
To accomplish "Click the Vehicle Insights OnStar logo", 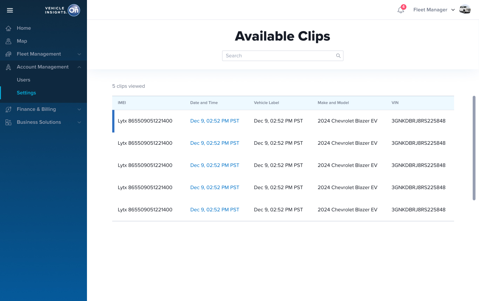I will 62,10.
